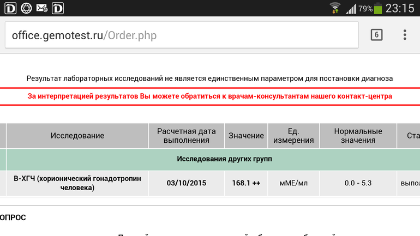The width and height of the screenshot is (420, 236).
Task: Select the 'Исследования других групп' group row
Action: coord(224,159)
